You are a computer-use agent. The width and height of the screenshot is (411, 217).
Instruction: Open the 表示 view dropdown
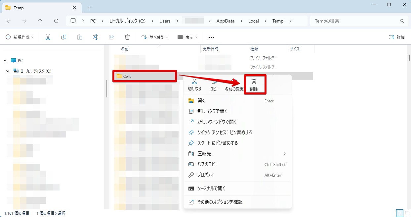click(187, 37)
